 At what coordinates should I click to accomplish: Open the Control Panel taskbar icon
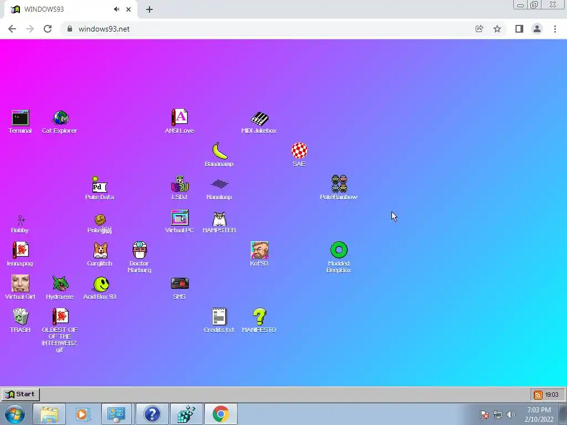point(116,414)
